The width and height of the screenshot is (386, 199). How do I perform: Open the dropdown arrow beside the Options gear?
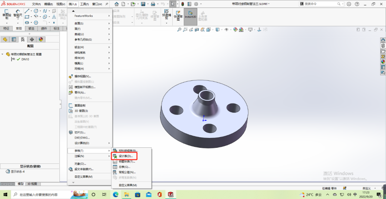click(201, 4)
